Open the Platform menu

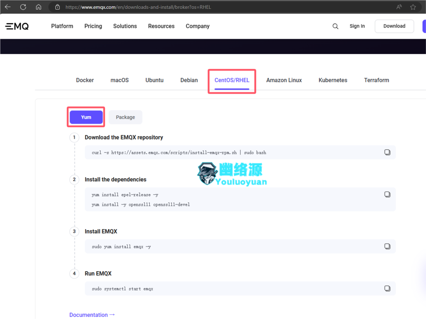[x=62, y=26]
